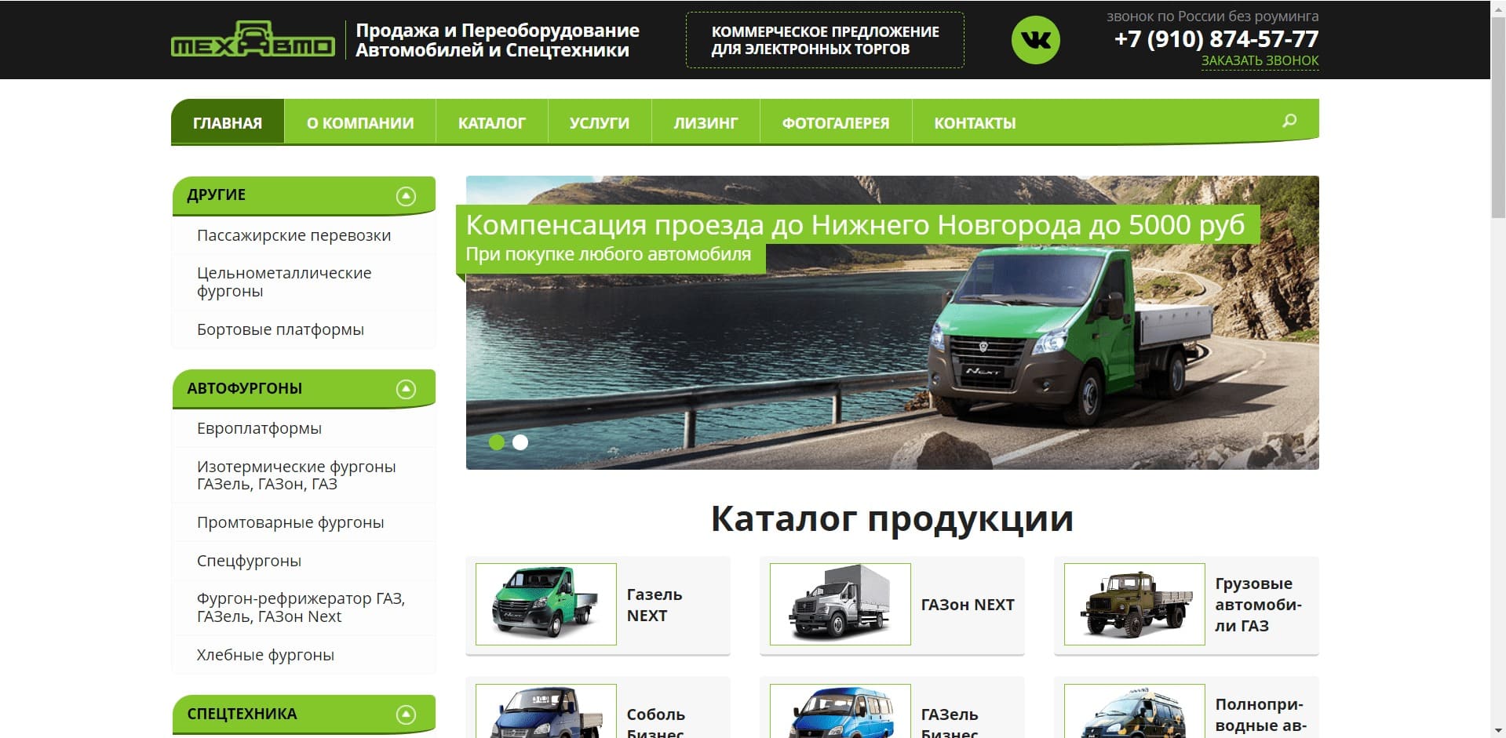Collapse the АВТОФУРГОНЫ section arrow
The image size is (1506, 738).
[x=406, y=389]
